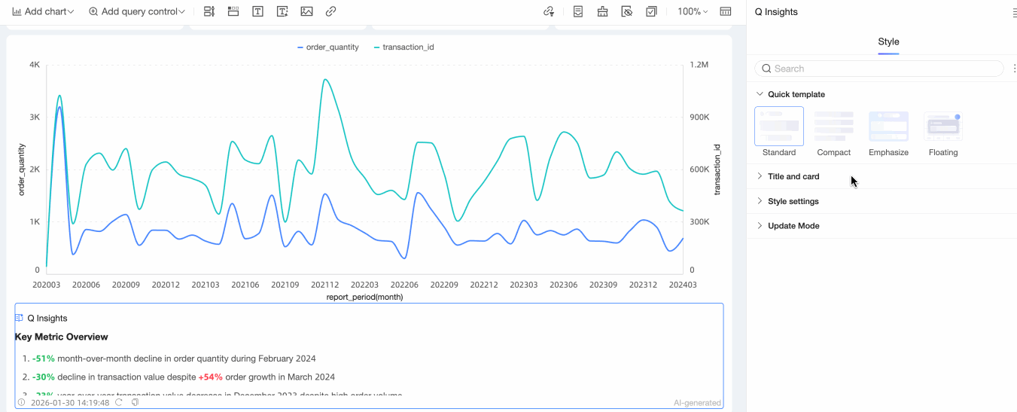1017x412 pixels.
Task: Click the checkbox-window icon in toolbar
Action: click(651, 12)
